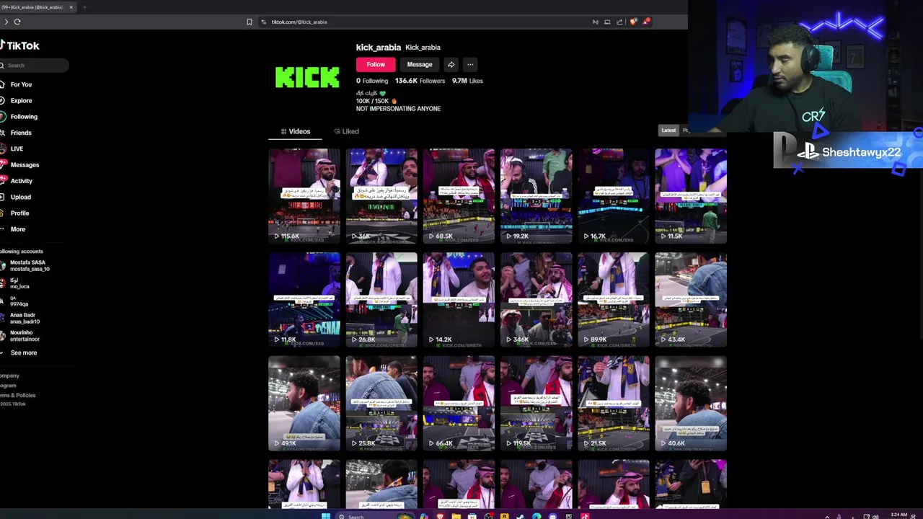
Task: Open the video with 115.6K views
Action: point(304,196)
